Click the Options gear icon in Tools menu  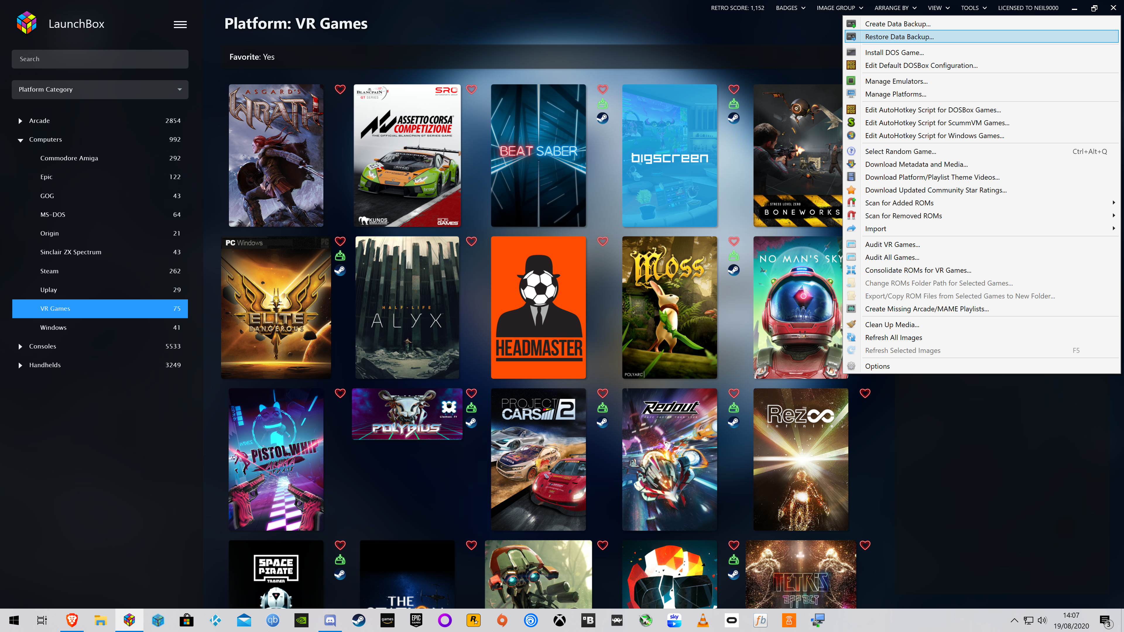tap(851, 366)
